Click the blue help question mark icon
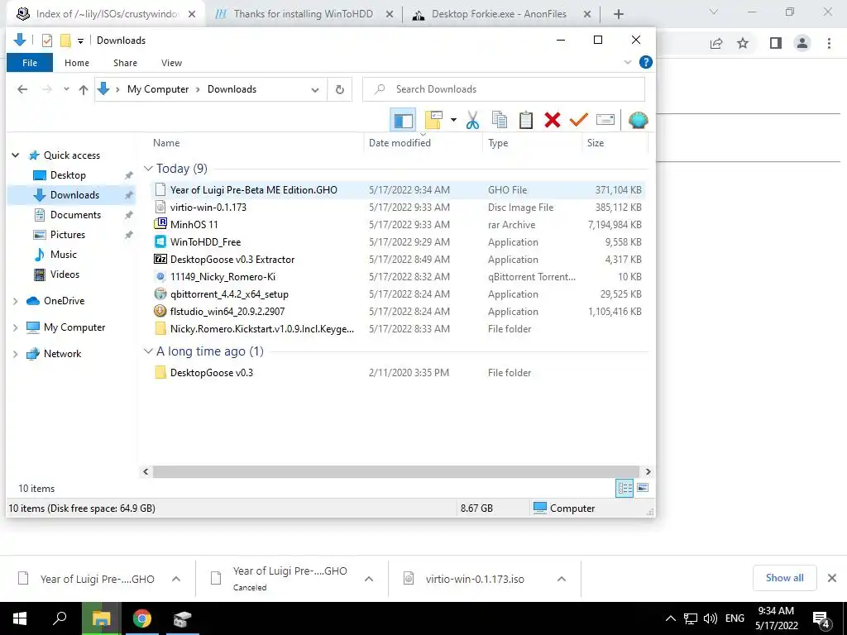Screen dimensions: 847x635 pos(645,62)
